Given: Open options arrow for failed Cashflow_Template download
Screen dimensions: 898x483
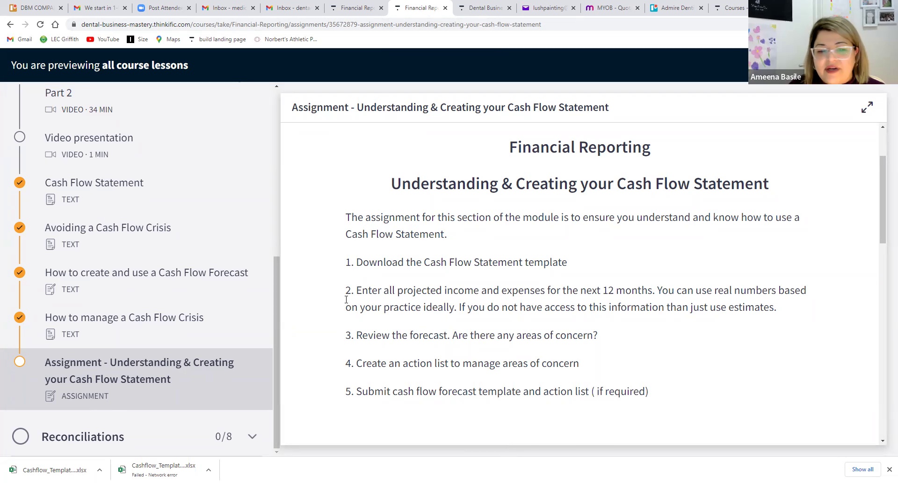Looking at the screenshot, I should tap(209, 470).
